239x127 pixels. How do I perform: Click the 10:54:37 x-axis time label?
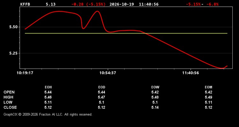coord(108,73)
